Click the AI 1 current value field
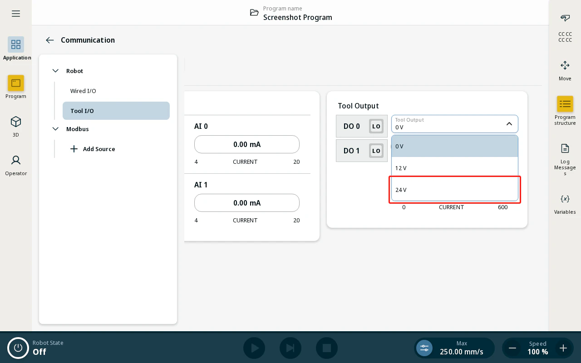 point(247,203)
